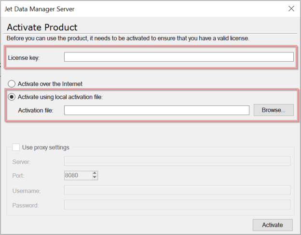The height and width of the screenshot is (235, 301).
Task: Click the License key input field
Action: (178, 57)
